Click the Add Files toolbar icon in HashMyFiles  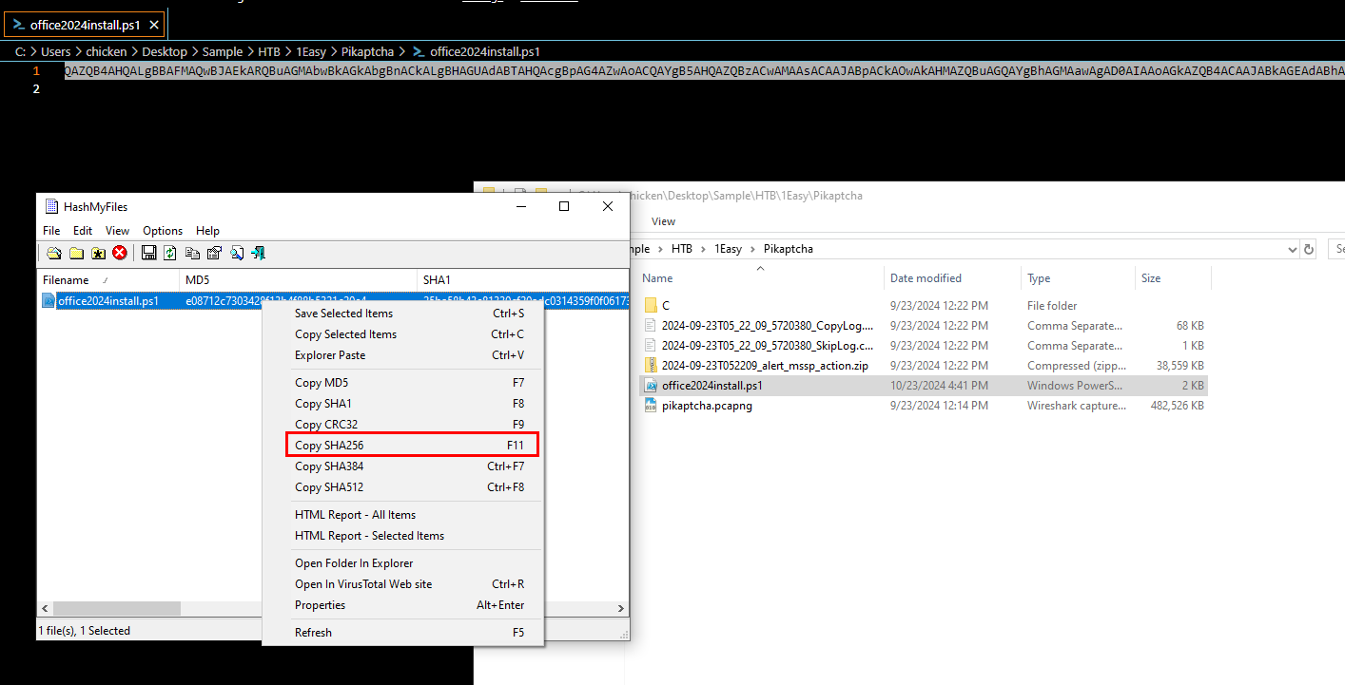54,253
